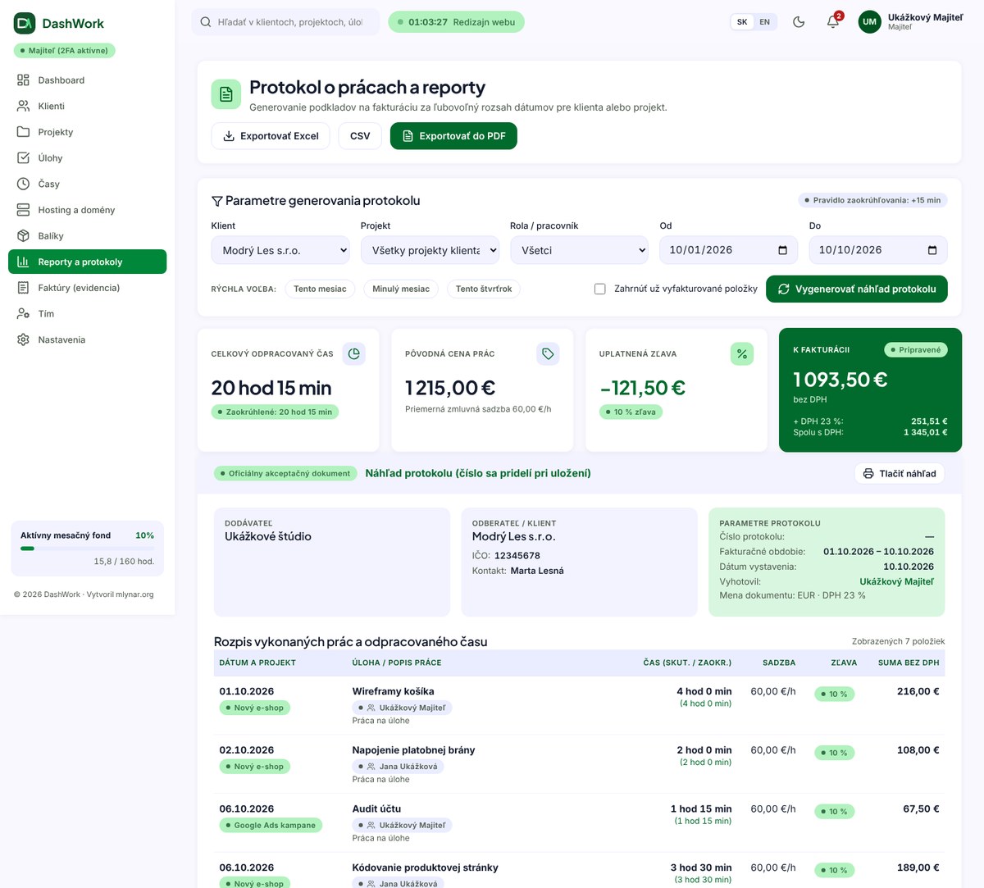
Task: Toggle dark mode moon icon
Action: (x=799, y=22)
